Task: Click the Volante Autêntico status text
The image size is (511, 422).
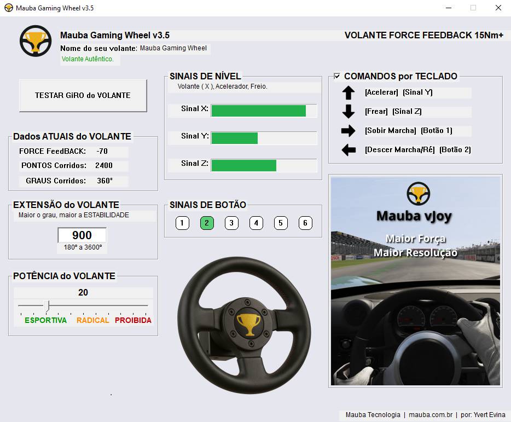Action: [88, 59]
